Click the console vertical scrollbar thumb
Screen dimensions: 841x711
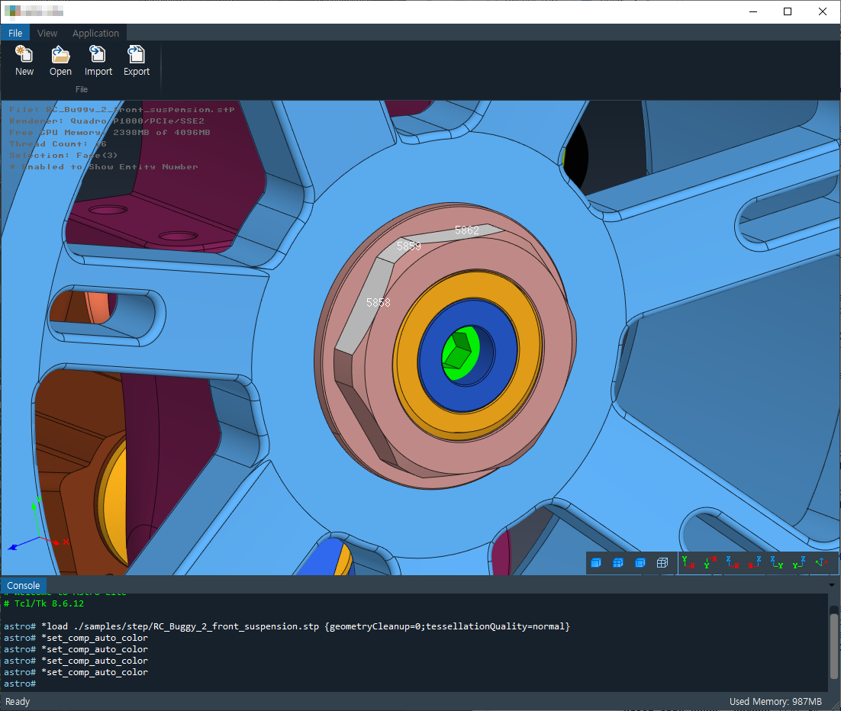tap(833, 645)
